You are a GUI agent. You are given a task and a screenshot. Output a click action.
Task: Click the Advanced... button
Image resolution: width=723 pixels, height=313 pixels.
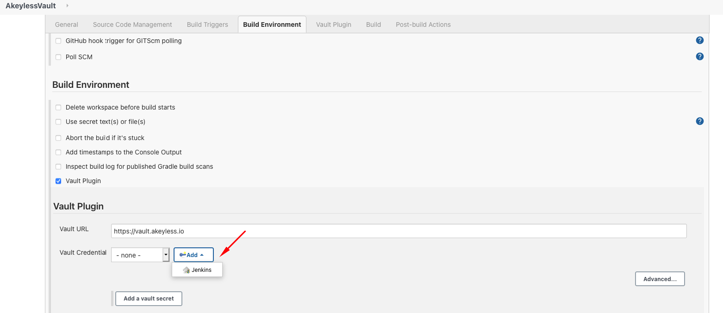[x=660, y=279]
